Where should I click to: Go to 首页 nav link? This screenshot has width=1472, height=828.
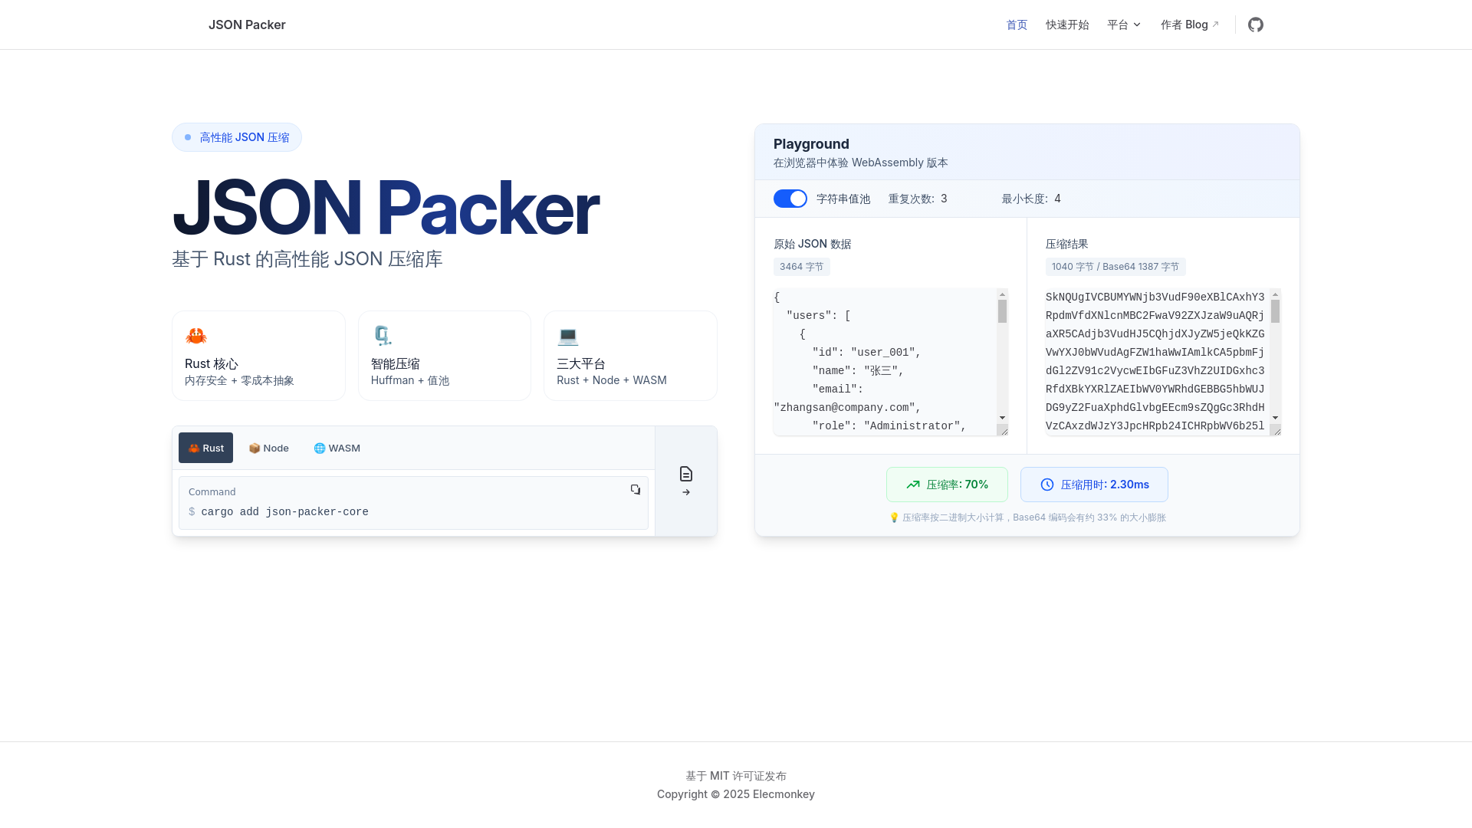point(1017,25)
